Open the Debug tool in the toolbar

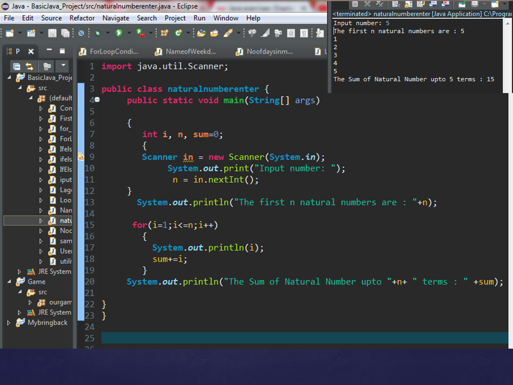(x=97, y=33)
